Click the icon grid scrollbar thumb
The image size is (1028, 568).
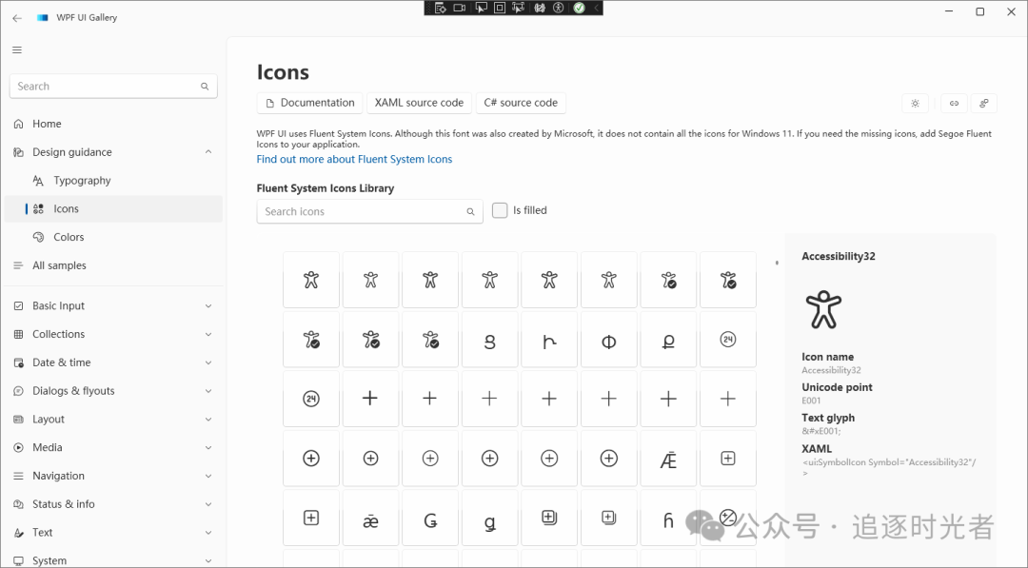(x=777, y=263)
